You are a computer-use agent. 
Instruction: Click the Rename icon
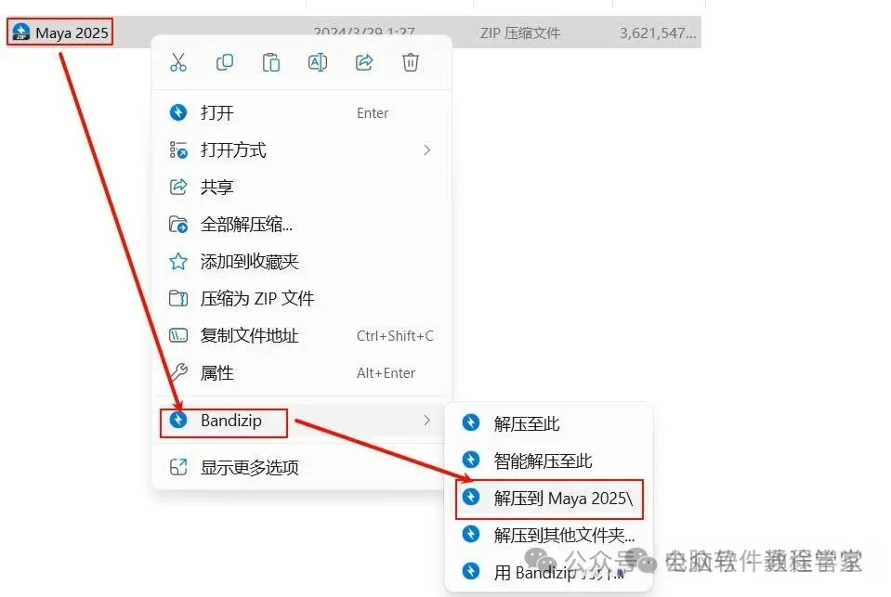317,62
